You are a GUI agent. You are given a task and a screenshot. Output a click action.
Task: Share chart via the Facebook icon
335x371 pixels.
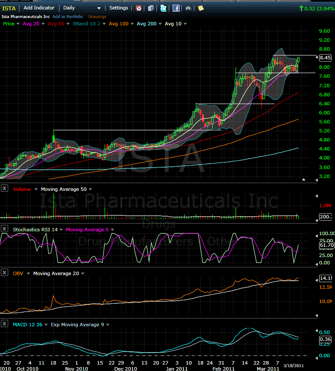pos(176,8)
